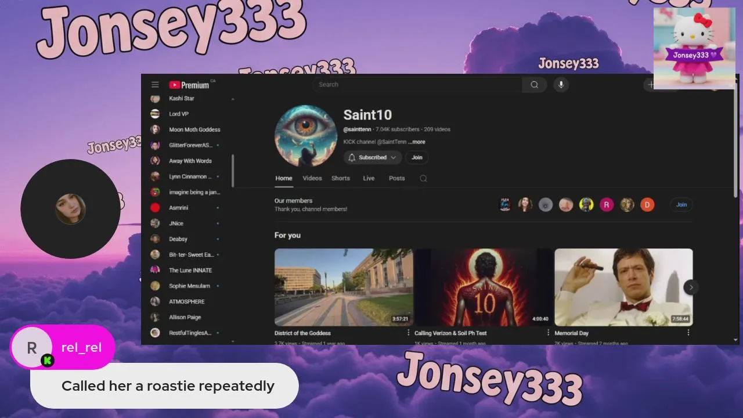
Task: Play District of the Goddess thumbnail
Action: point(344,287)
